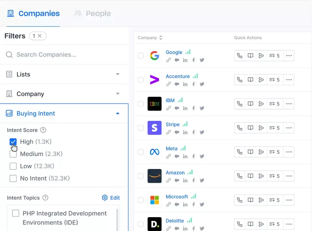Select the Microsoft row checkbox
The image size is (313, 231).
click(141, 200)
